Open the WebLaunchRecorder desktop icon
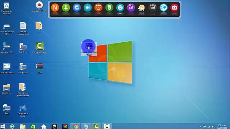230x129 pixels. (x=39, y=7)
